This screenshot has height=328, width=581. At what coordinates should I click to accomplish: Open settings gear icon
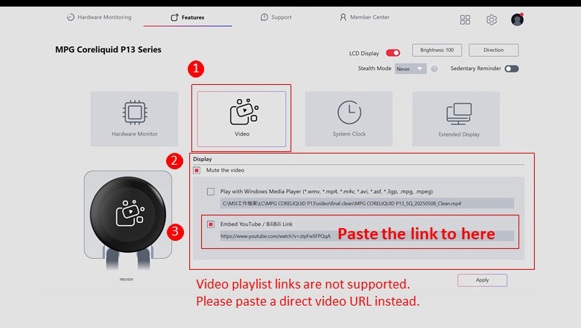click(x=492, y=19)
